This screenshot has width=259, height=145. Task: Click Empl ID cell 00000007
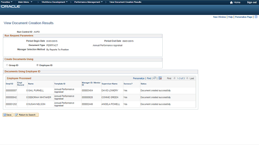point(11,90)
